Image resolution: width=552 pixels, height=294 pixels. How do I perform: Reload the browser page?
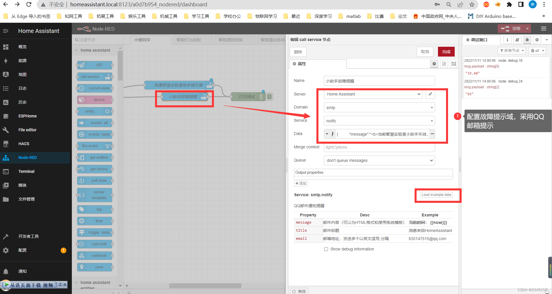coord(29,4)
